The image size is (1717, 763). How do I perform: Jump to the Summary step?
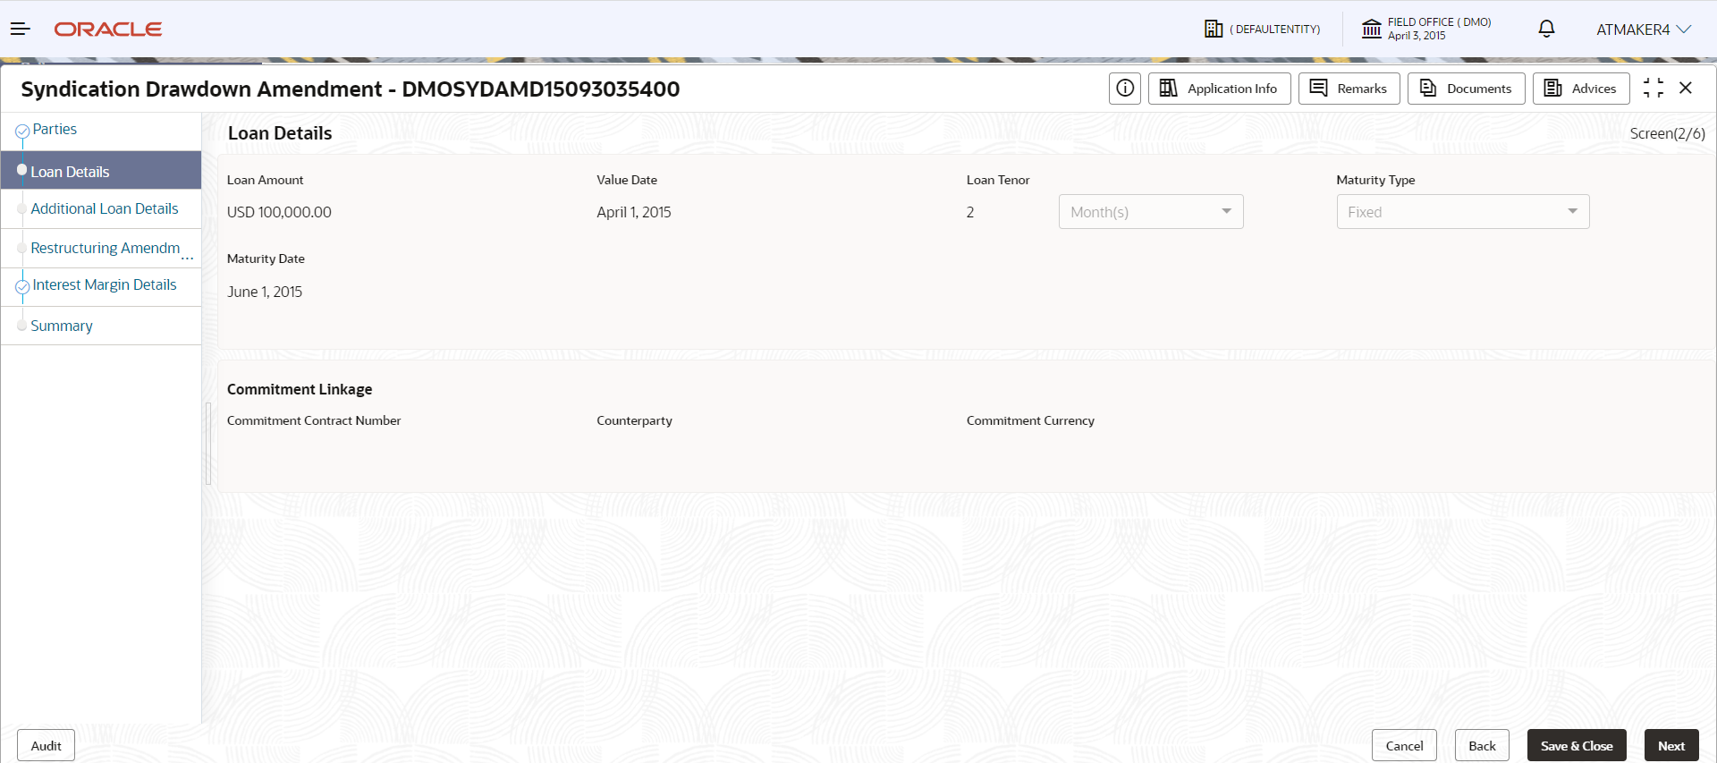pyautogui.click(x=62, y=326)
